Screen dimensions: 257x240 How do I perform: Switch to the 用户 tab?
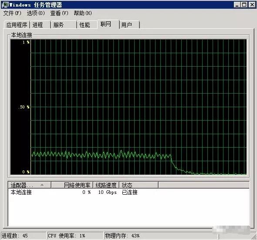pos(129,25)
